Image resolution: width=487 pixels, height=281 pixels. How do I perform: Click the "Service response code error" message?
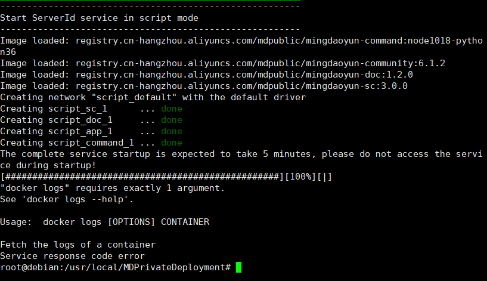[x=72, y=256]
